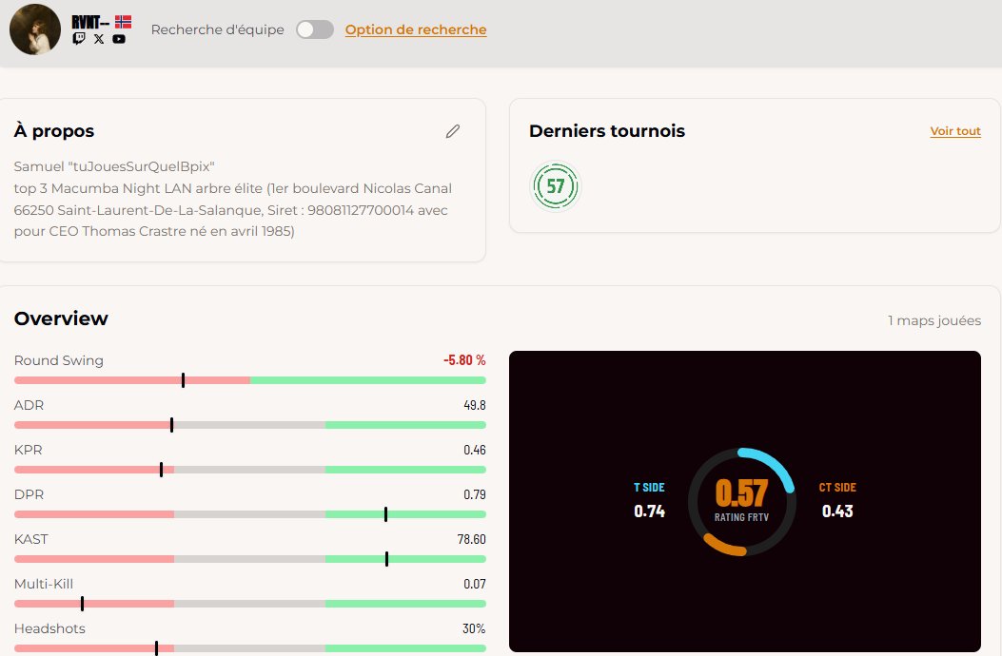Toggle the Recherche d'équipe switch

coord(315,29)
